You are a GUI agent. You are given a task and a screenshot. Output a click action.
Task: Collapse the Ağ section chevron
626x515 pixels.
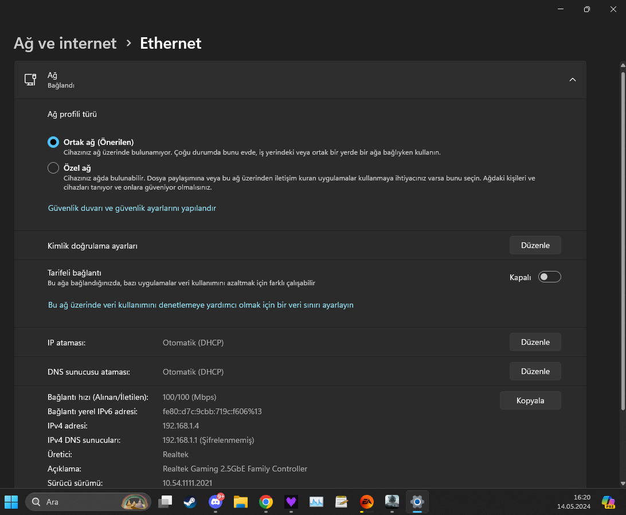click(x=572, y=80)
